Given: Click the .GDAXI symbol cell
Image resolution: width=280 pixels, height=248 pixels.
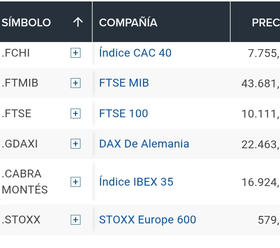Looking at the screenshot, I should point(20,144).
